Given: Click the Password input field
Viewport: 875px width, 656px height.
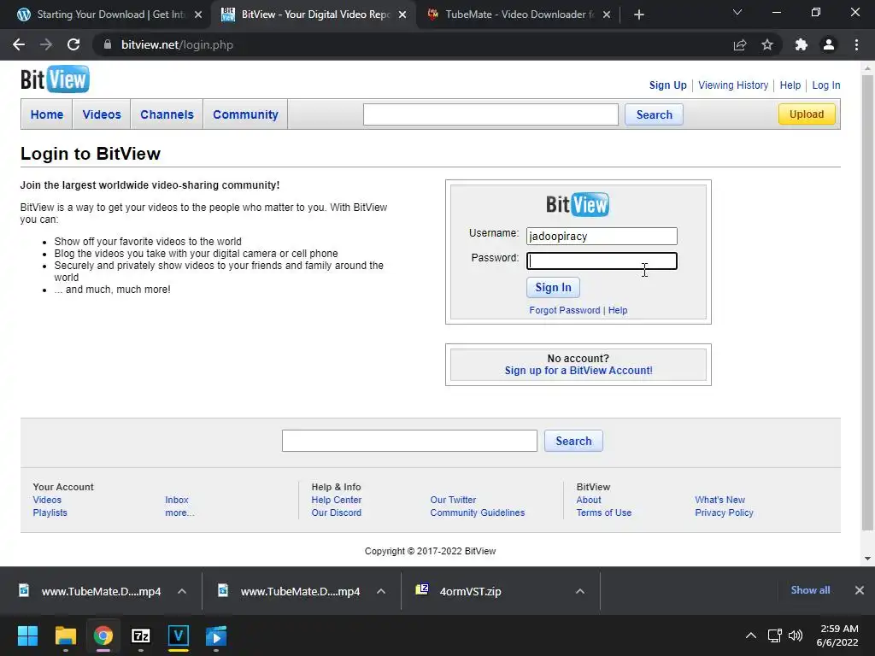Looking at the screenshot, I should pyautogui.click(x=602, y=261).
